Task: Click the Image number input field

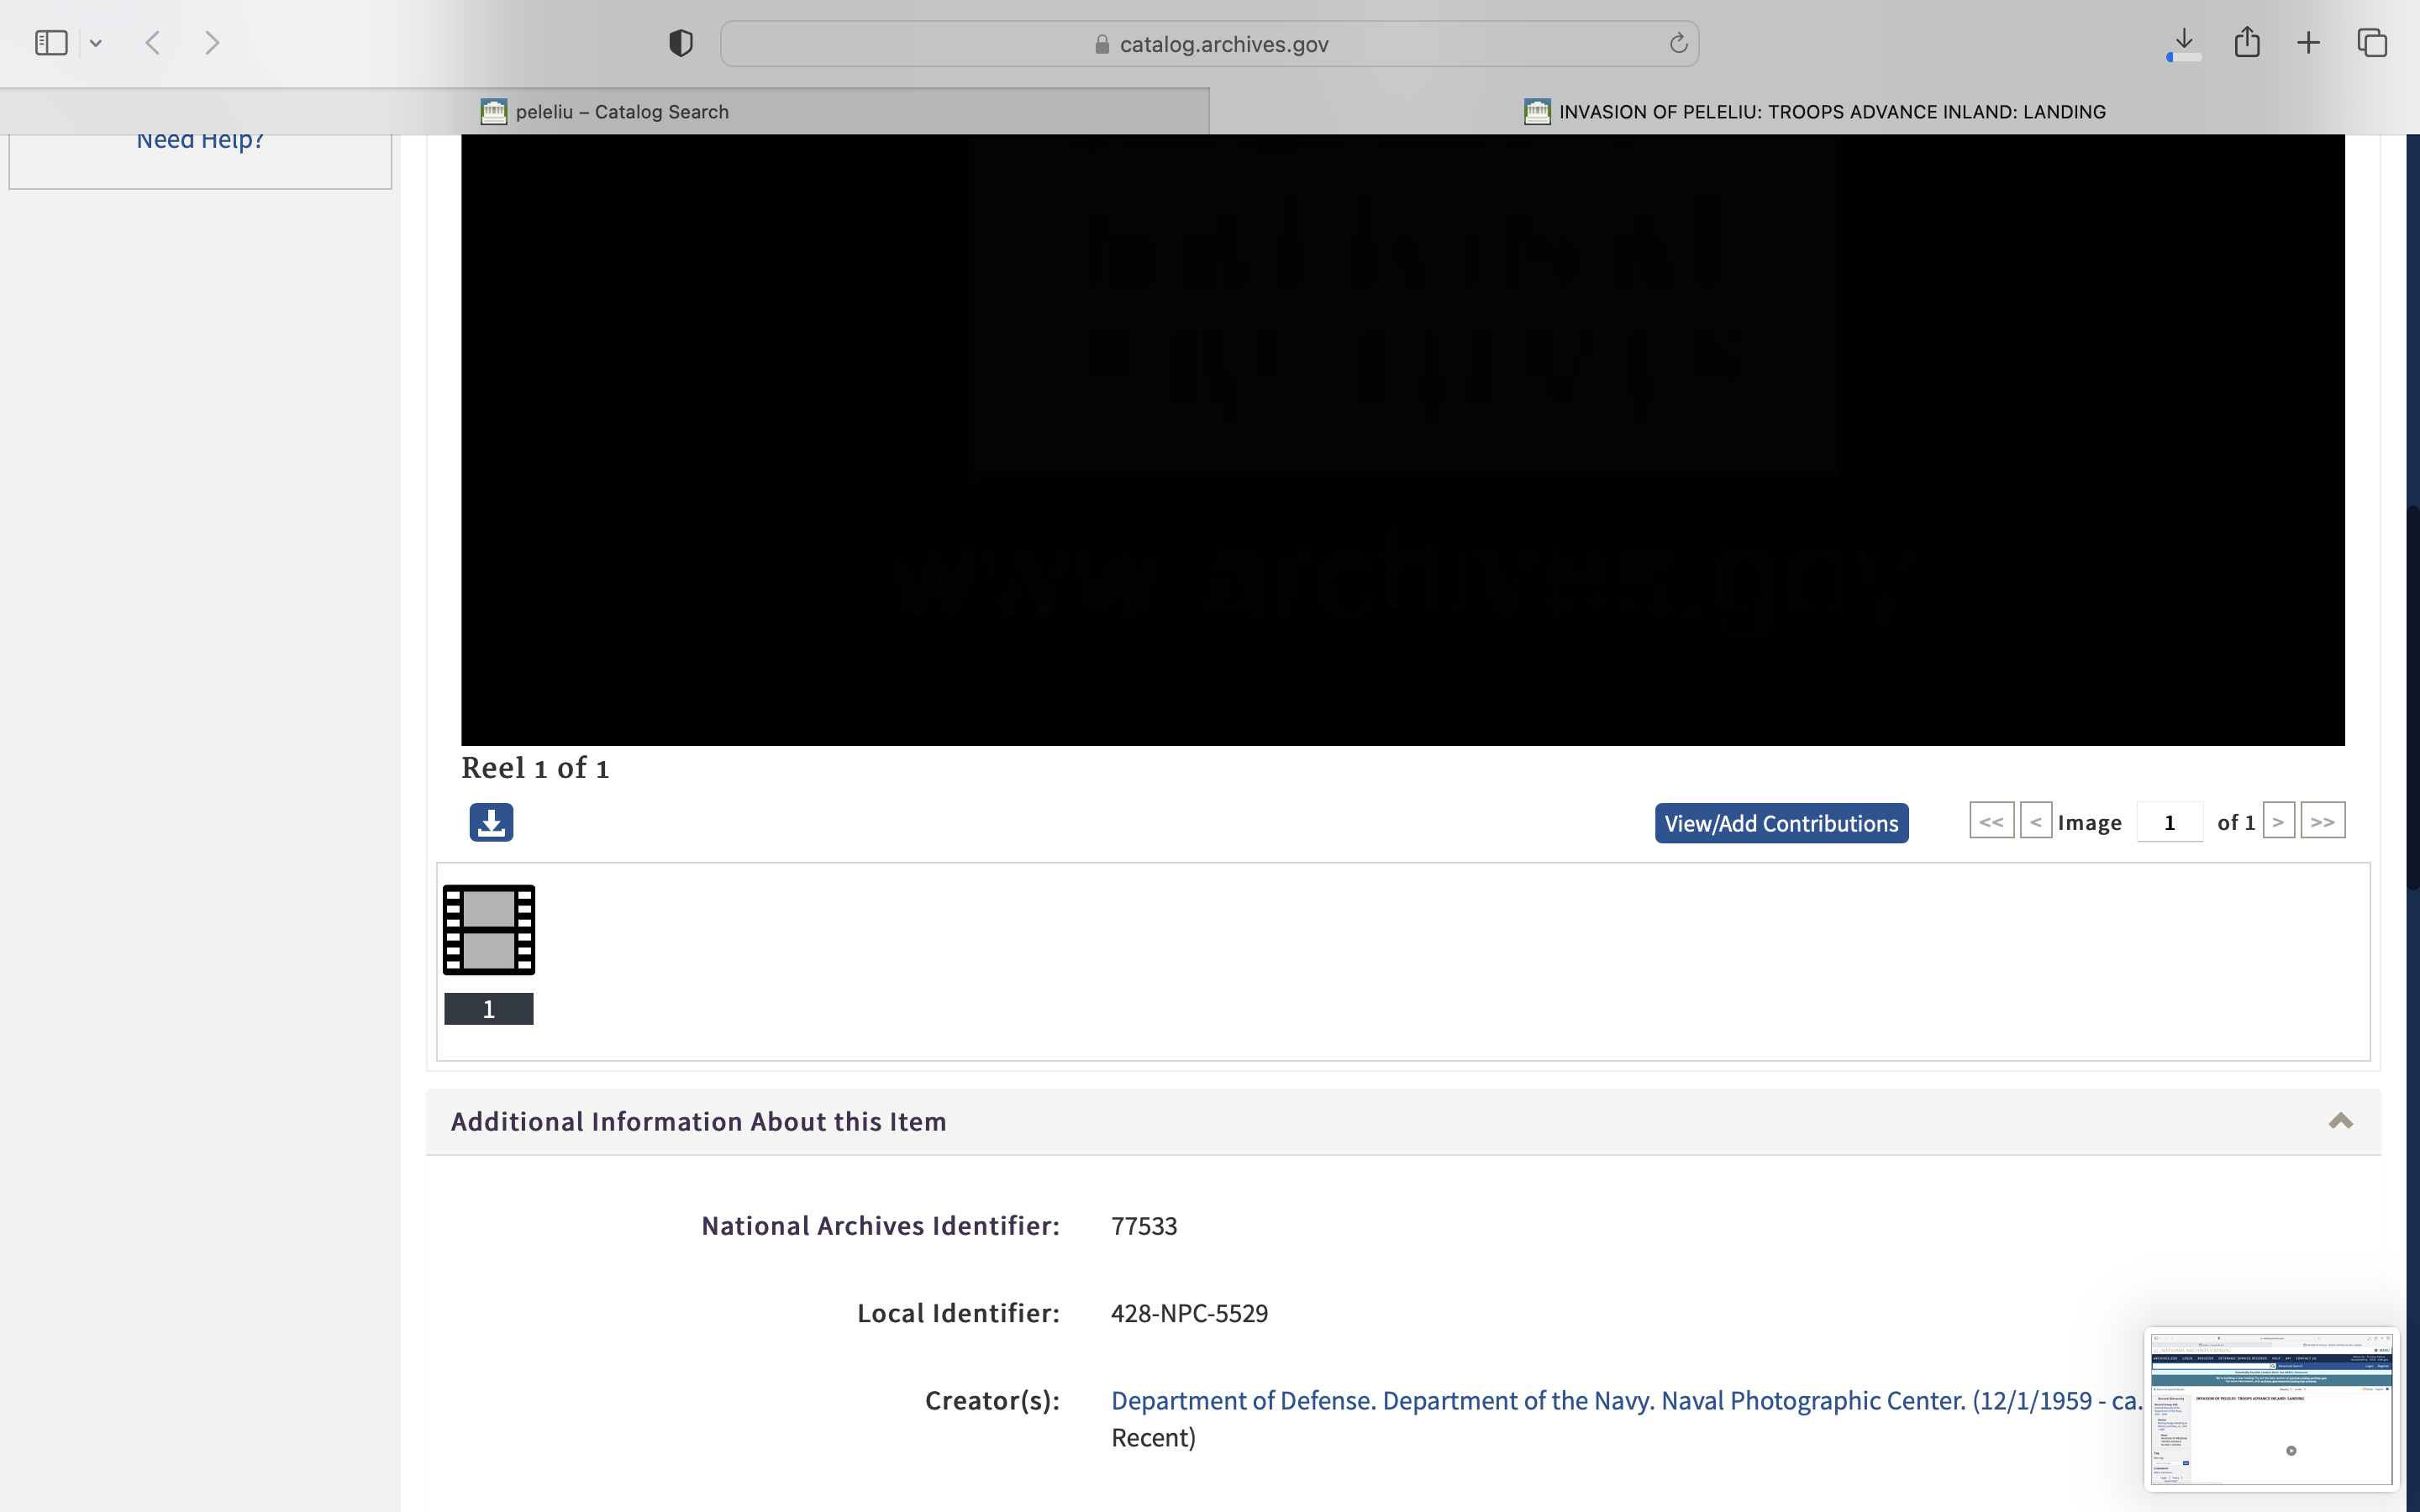Action: pyautogui.click(x=2169, y=823)
